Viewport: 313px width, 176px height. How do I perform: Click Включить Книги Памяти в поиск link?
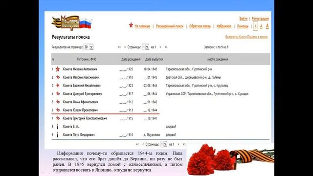click(x=246, y=37)
